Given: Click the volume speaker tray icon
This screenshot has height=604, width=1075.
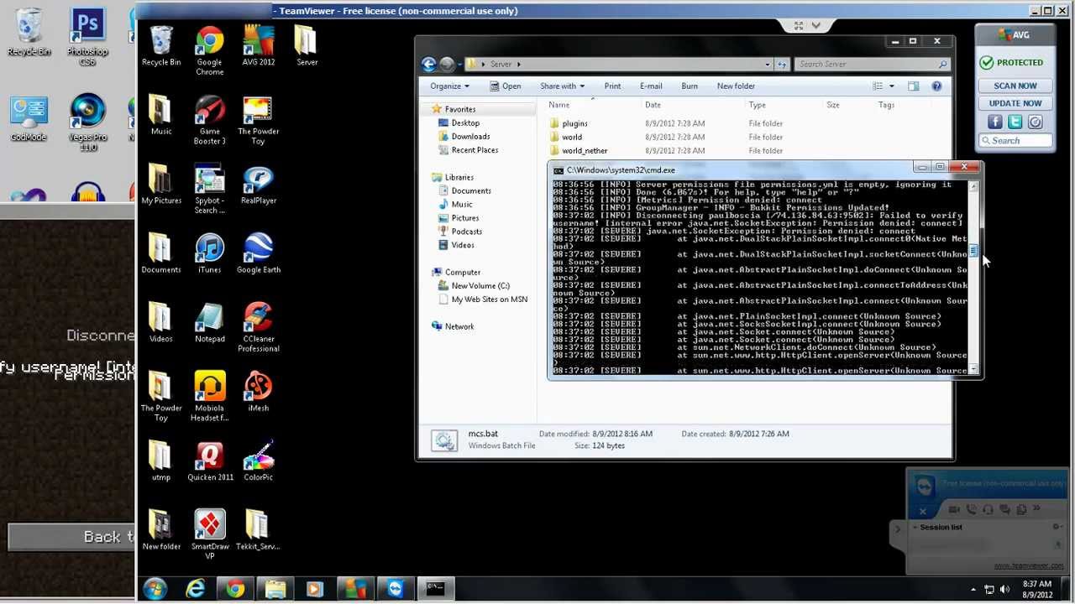Looking at the screenshot, I should [1004, 589].
